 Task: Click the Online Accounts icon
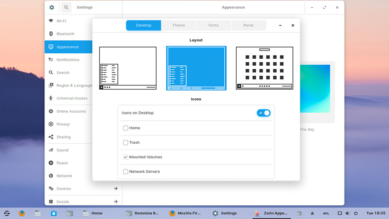coord(51,111)
